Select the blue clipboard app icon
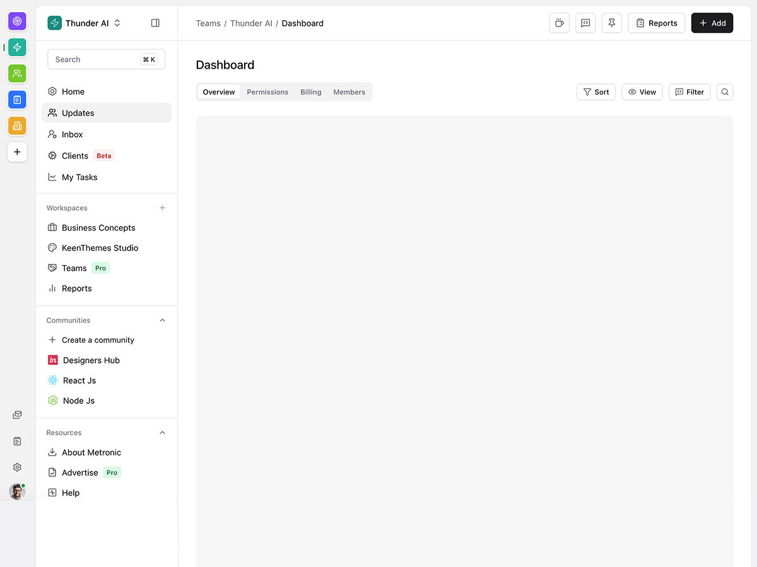Viewport: 757px width, 567px height. tap(17, 100)
